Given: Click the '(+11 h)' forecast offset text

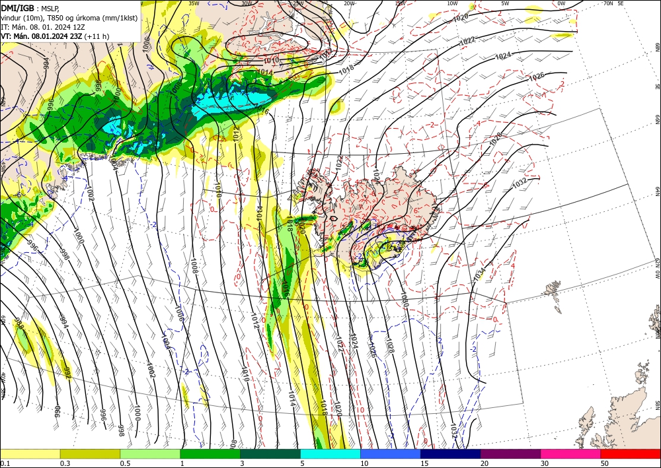Looking at the screenshot, I should (x=97, y=36).
